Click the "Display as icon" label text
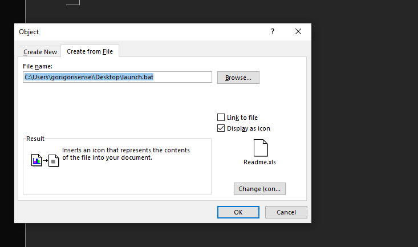The height and width of the screenshot is (247, 418). click(x=249, y=128)
